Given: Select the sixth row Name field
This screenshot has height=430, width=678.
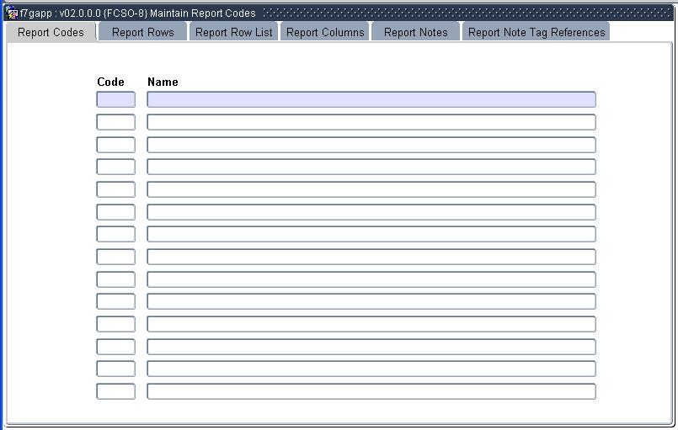Looking at the screenshot, I should (x=371, y=212).
